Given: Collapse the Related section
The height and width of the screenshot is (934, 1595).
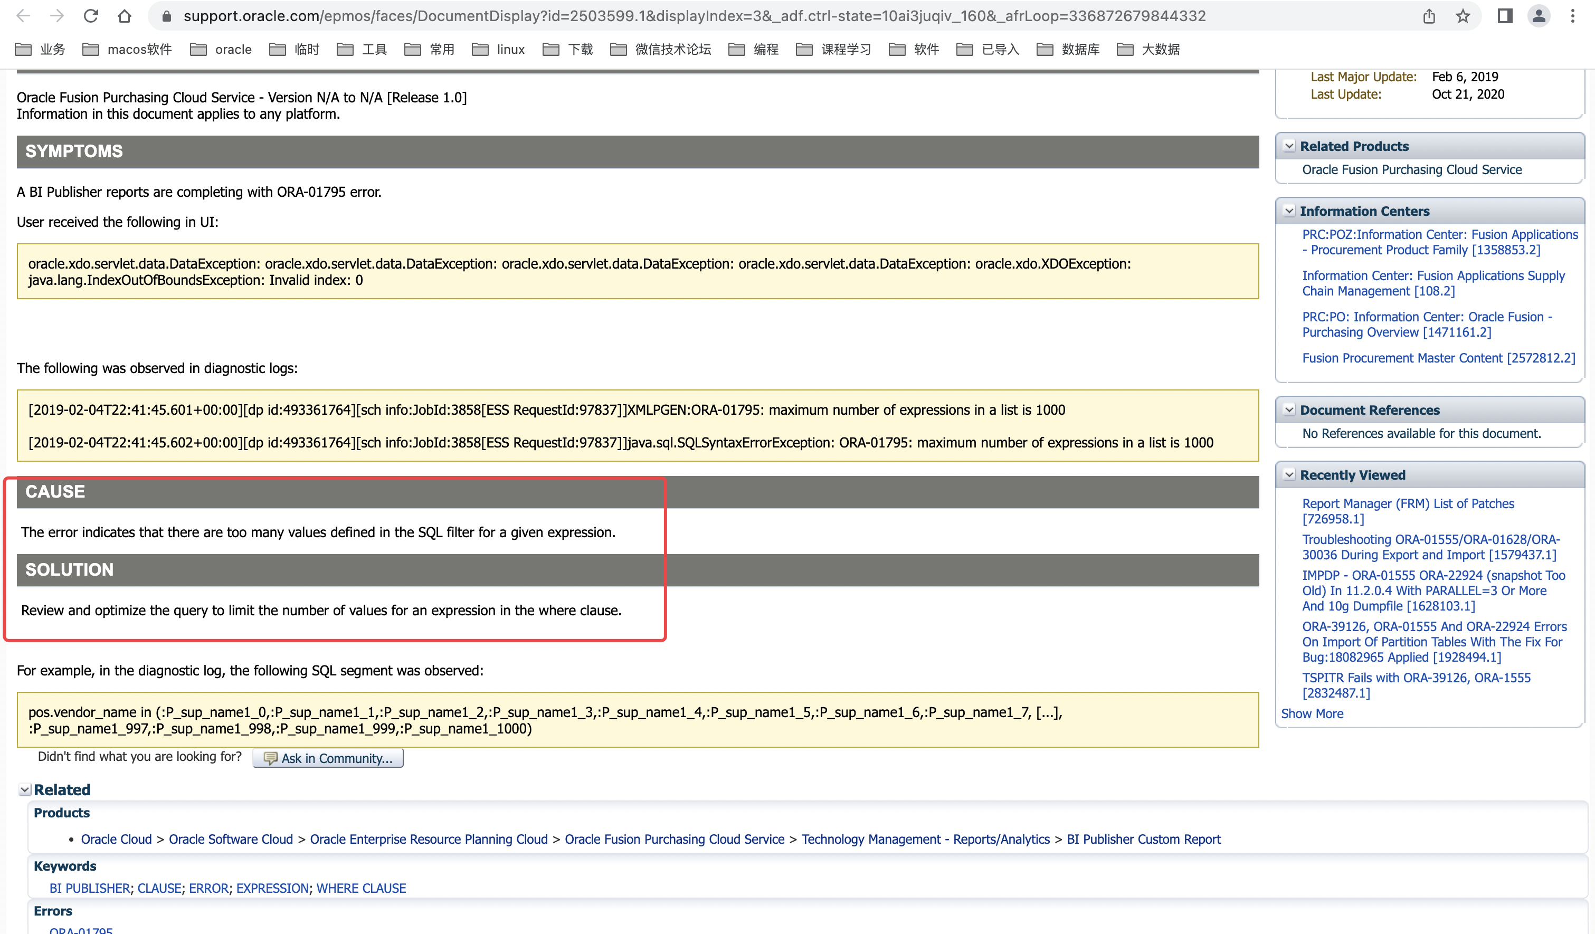Looking at the screenshot, I should click(25, 789).
